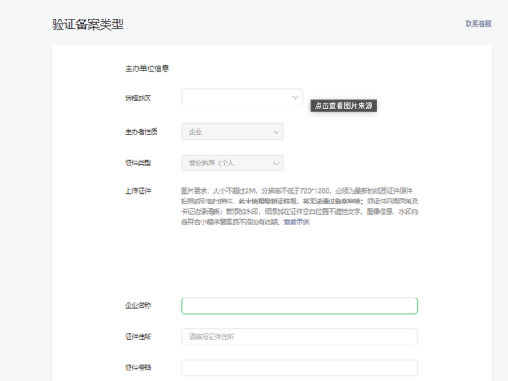Click the chevron of the 证件类型 dropdown
This screenshot has height=381, width=508.
[x=276, y=163]
